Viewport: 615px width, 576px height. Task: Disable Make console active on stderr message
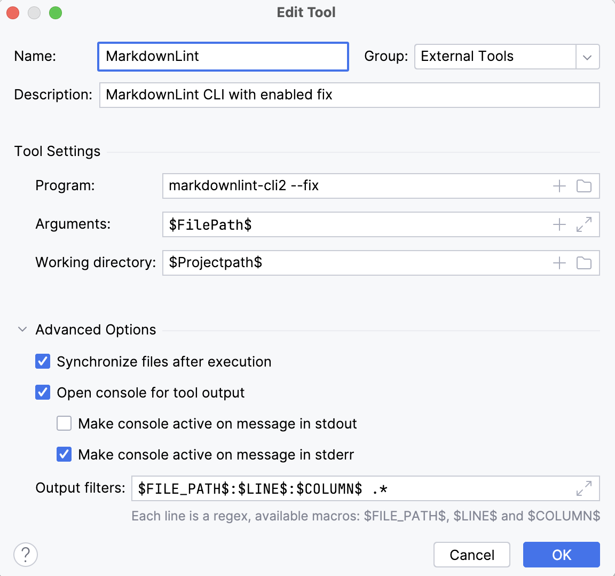pyautogui.click(x=64, y=455)
